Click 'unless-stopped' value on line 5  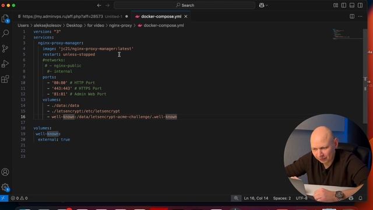79,54
